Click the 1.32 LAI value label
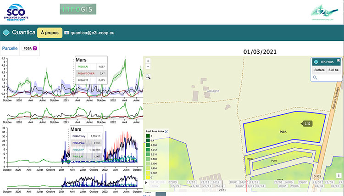Viewport: 344px width, 196px height. pos(308,123)
